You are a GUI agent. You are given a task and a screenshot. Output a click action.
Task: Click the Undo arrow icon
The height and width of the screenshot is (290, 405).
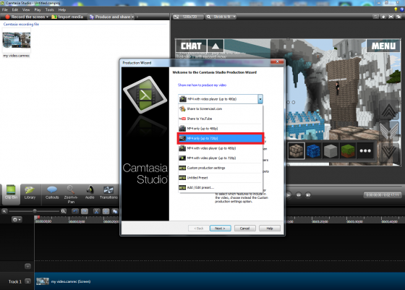coord(75,211)
